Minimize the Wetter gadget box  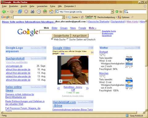(137, 48)
